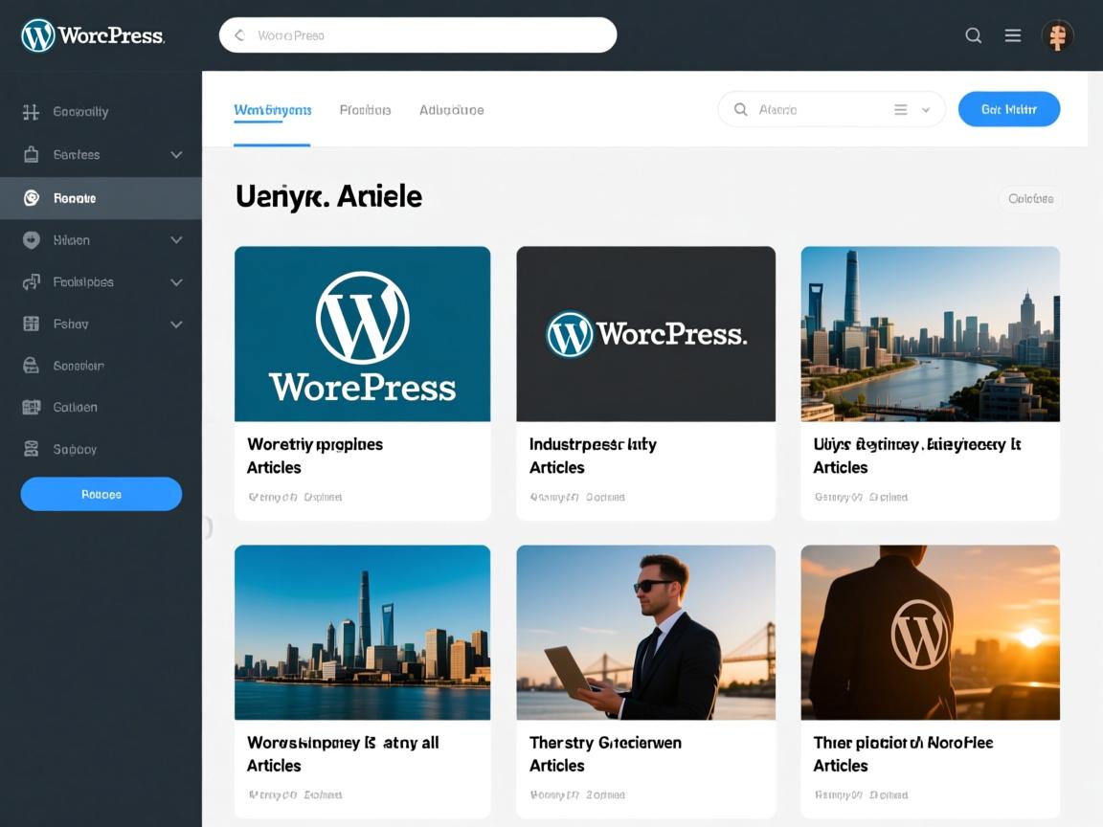Viewport: 1103px width, 827px height.
Task: Expand the shield sidebar item chevron
Action: click(x=176, y=240)
